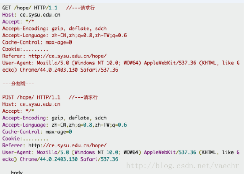Select "User-Agent: Mozilla/5.0" in the GET request
244x174 pixels.
[36, 63]
